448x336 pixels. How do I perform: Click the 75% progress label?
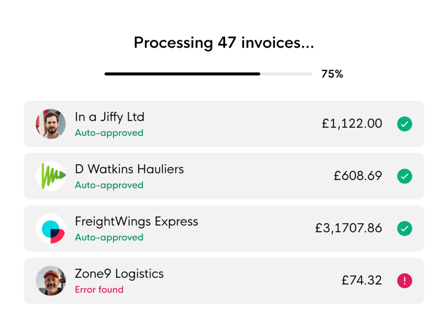[x=332, y=74]
